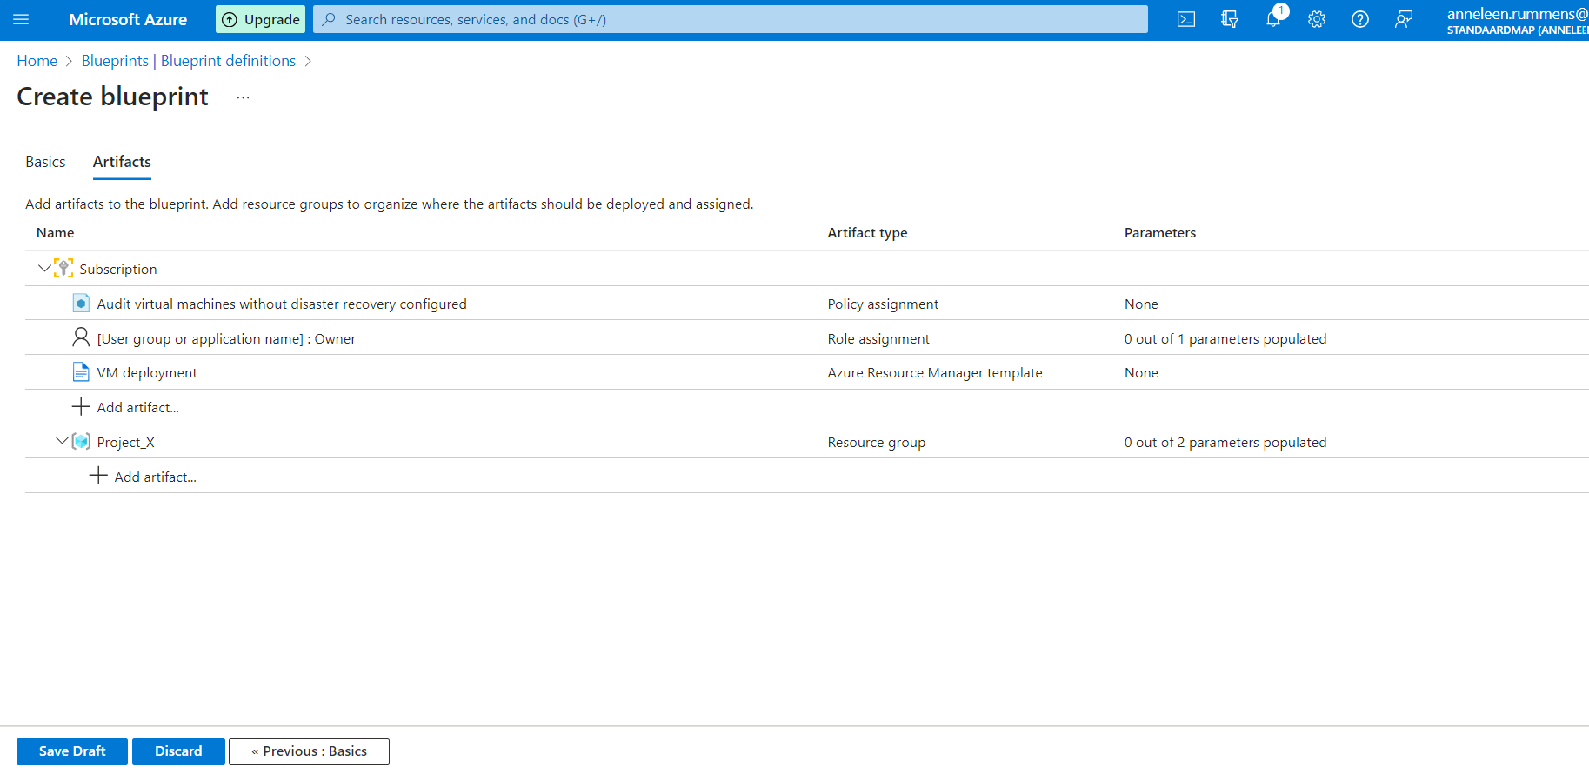Click the user icon of Owner role

click(81, 337)
